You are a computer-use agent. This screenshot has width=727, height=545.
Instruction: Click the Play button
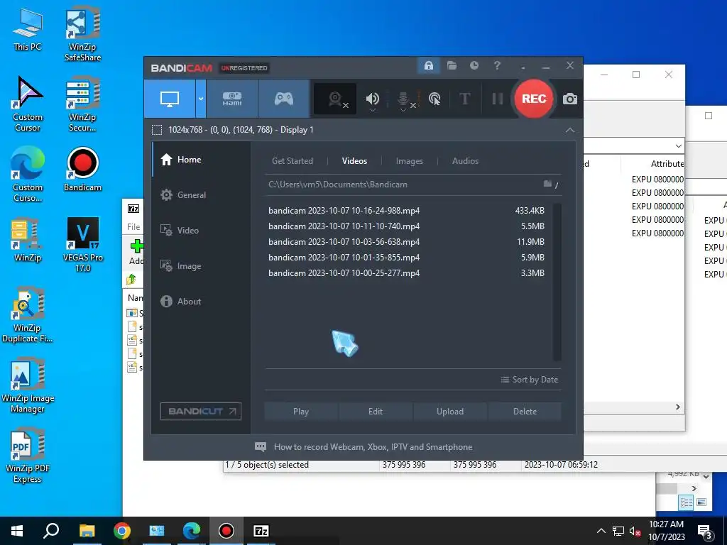301,412
